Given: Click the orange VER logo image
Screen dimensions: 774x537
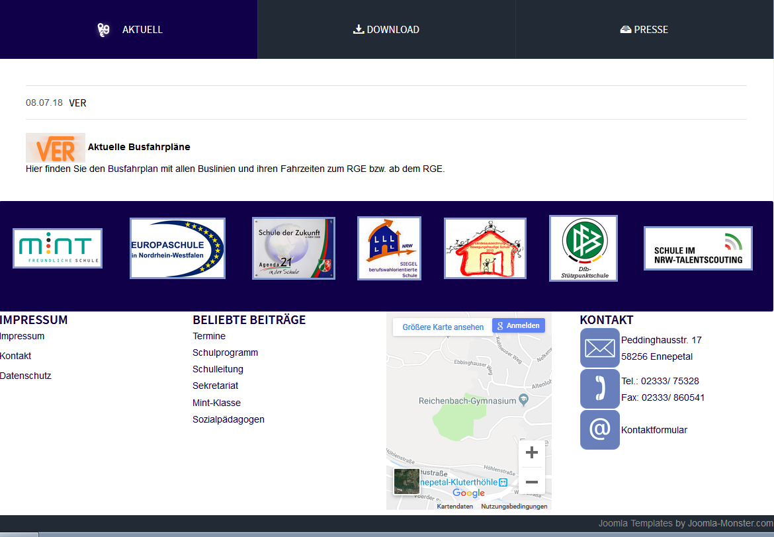Looking at the screenshot, I should 56,147.
